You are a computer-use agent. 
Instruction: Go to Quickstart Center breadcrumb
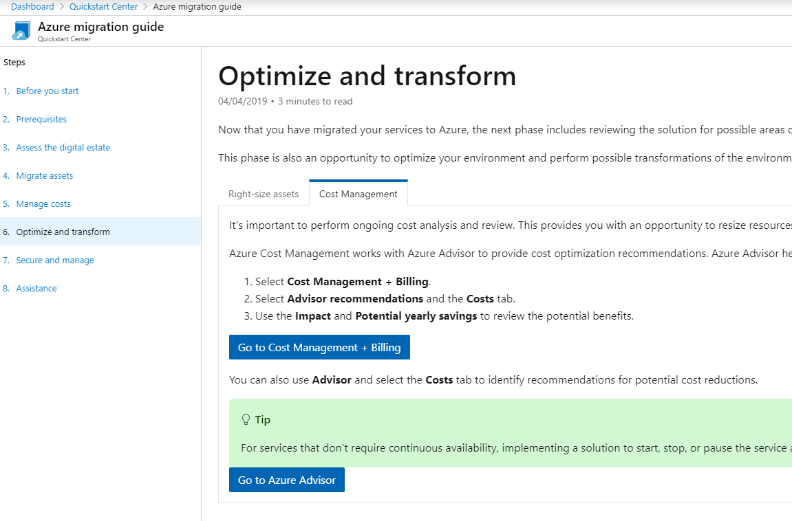(103, 7)
